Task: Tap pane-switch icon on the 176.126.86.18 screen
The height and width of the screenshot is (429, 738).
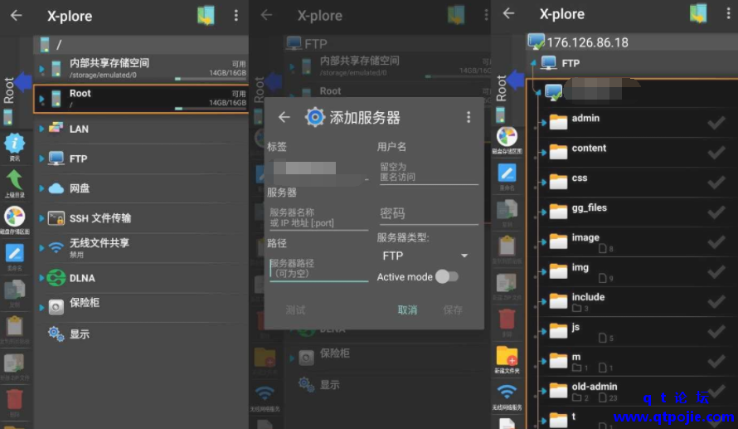Action: point(698,13)
